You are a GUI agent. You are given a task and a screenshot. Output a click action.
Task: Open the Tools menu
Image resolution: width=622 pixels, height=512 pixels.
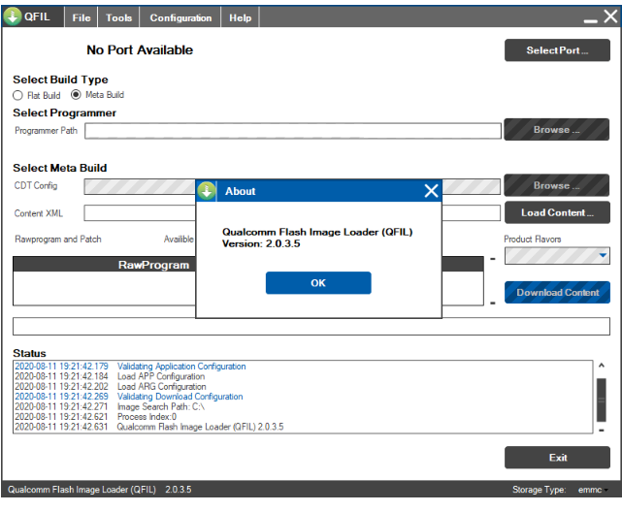[x=118, y=17]
